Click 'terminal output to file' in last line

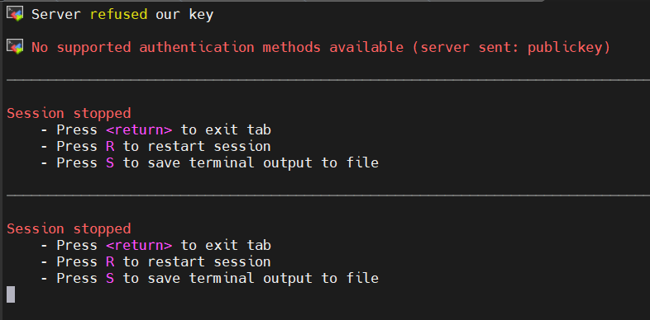284,278
